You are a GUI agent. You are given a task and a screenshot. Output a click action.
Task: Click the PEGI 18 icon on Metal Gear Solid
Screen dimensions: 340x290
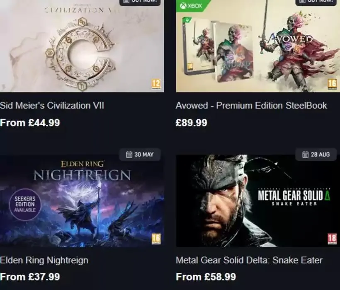pyautogui.click(x=332, y=239)
